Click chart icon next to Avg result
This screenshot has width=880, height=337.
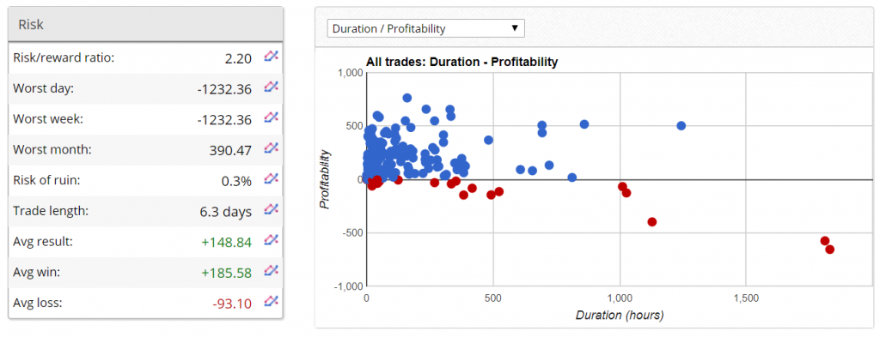point(271,239)
